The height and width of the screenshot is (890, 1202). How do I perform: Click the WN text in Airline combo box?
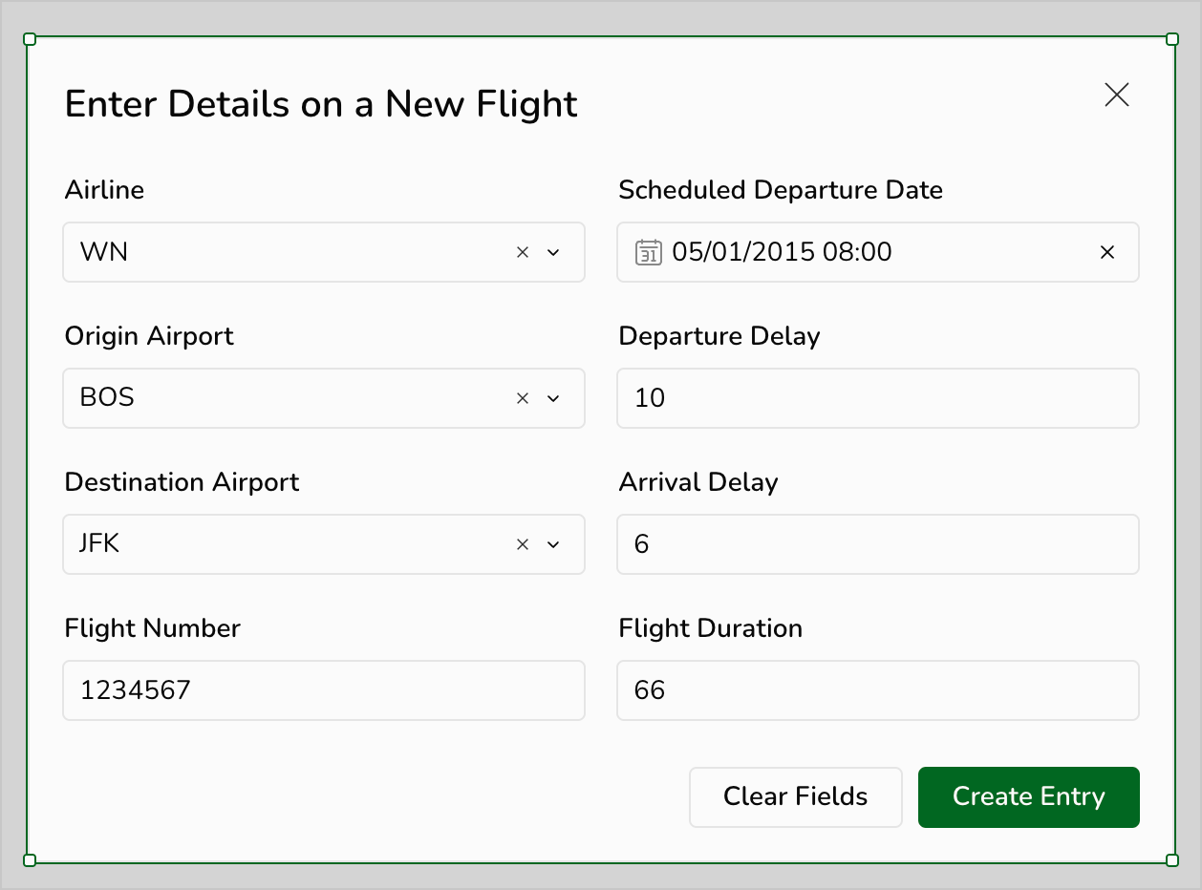click(x=104, y=252)
